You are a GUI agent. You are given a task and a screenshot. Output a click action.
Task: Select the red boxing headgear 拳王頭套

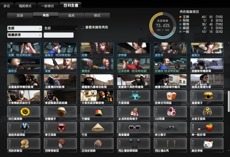click(60, 129)
